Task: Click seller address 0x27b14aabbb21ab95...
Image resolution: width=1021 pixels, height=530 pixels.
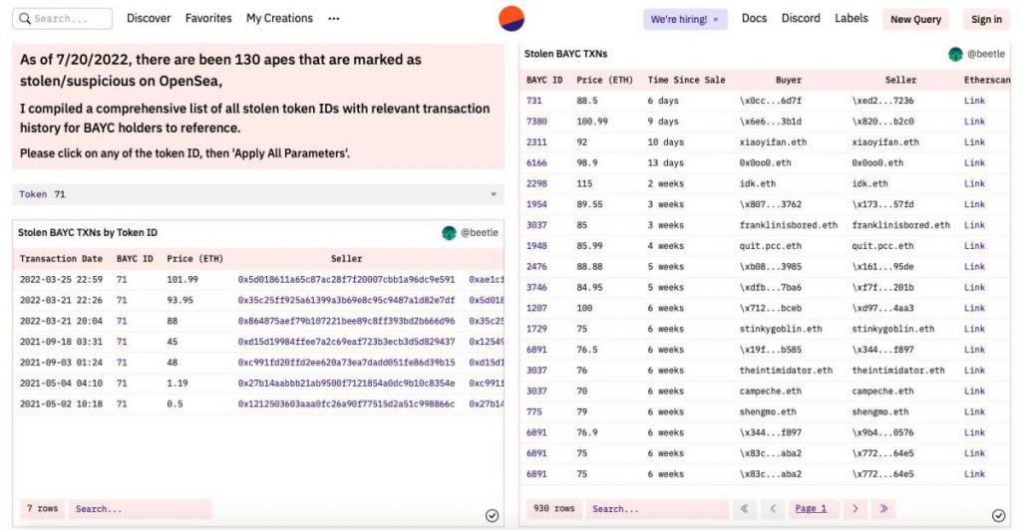Action: point(346,384)
